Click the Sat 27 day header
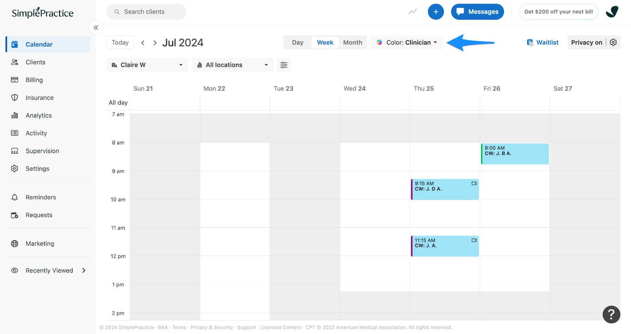This screenshot has width=631, height=334. pos(563,89)
